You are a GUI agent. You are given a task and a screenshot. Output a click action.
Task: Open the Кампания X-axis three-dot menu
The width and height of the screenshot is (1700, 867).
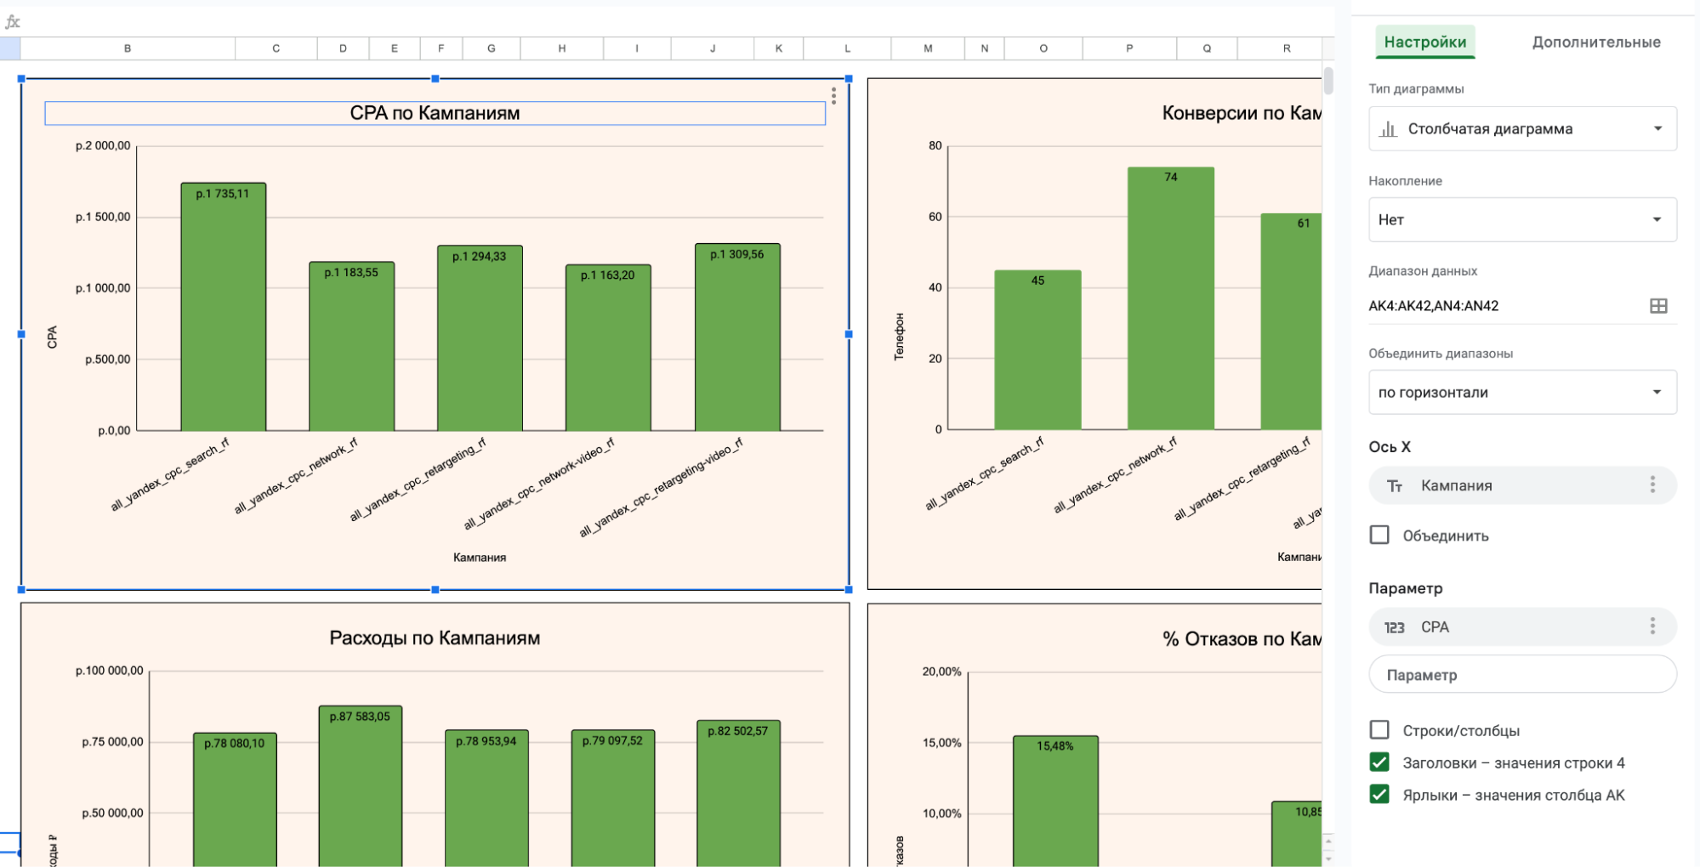tap(1652, 484)
